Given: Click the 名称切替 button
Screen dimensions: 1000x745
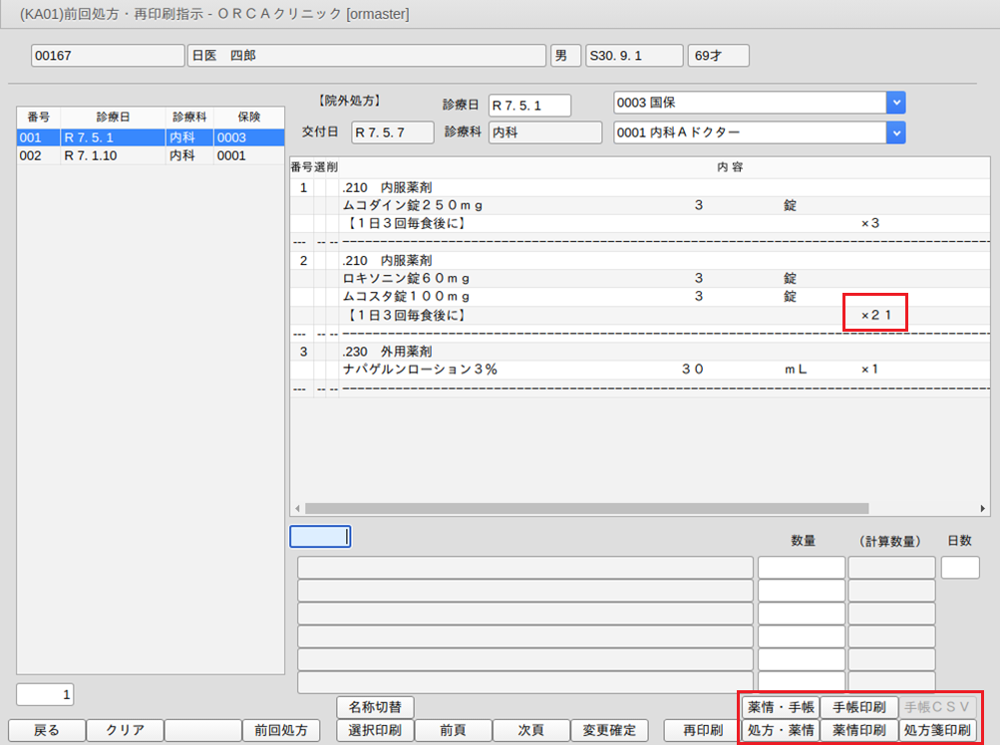Looking at the screenshot, I should 375,707.
